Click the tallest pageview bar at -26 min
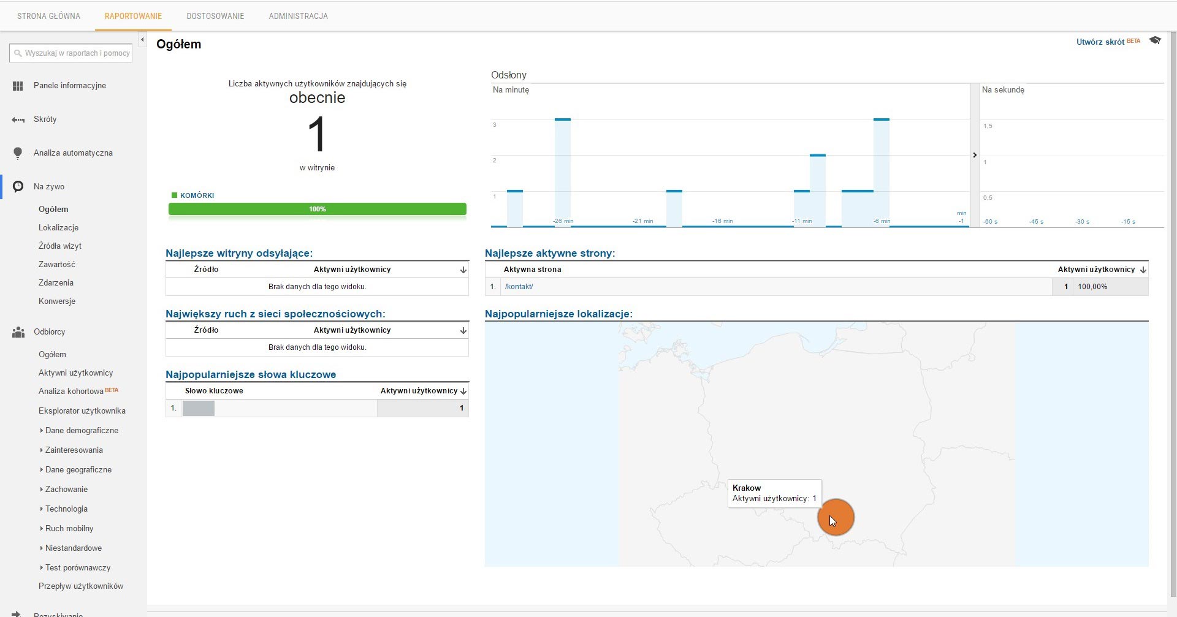Image resolution: width=1177 pixels, height=617 pixels. click(x=563, y=172)
